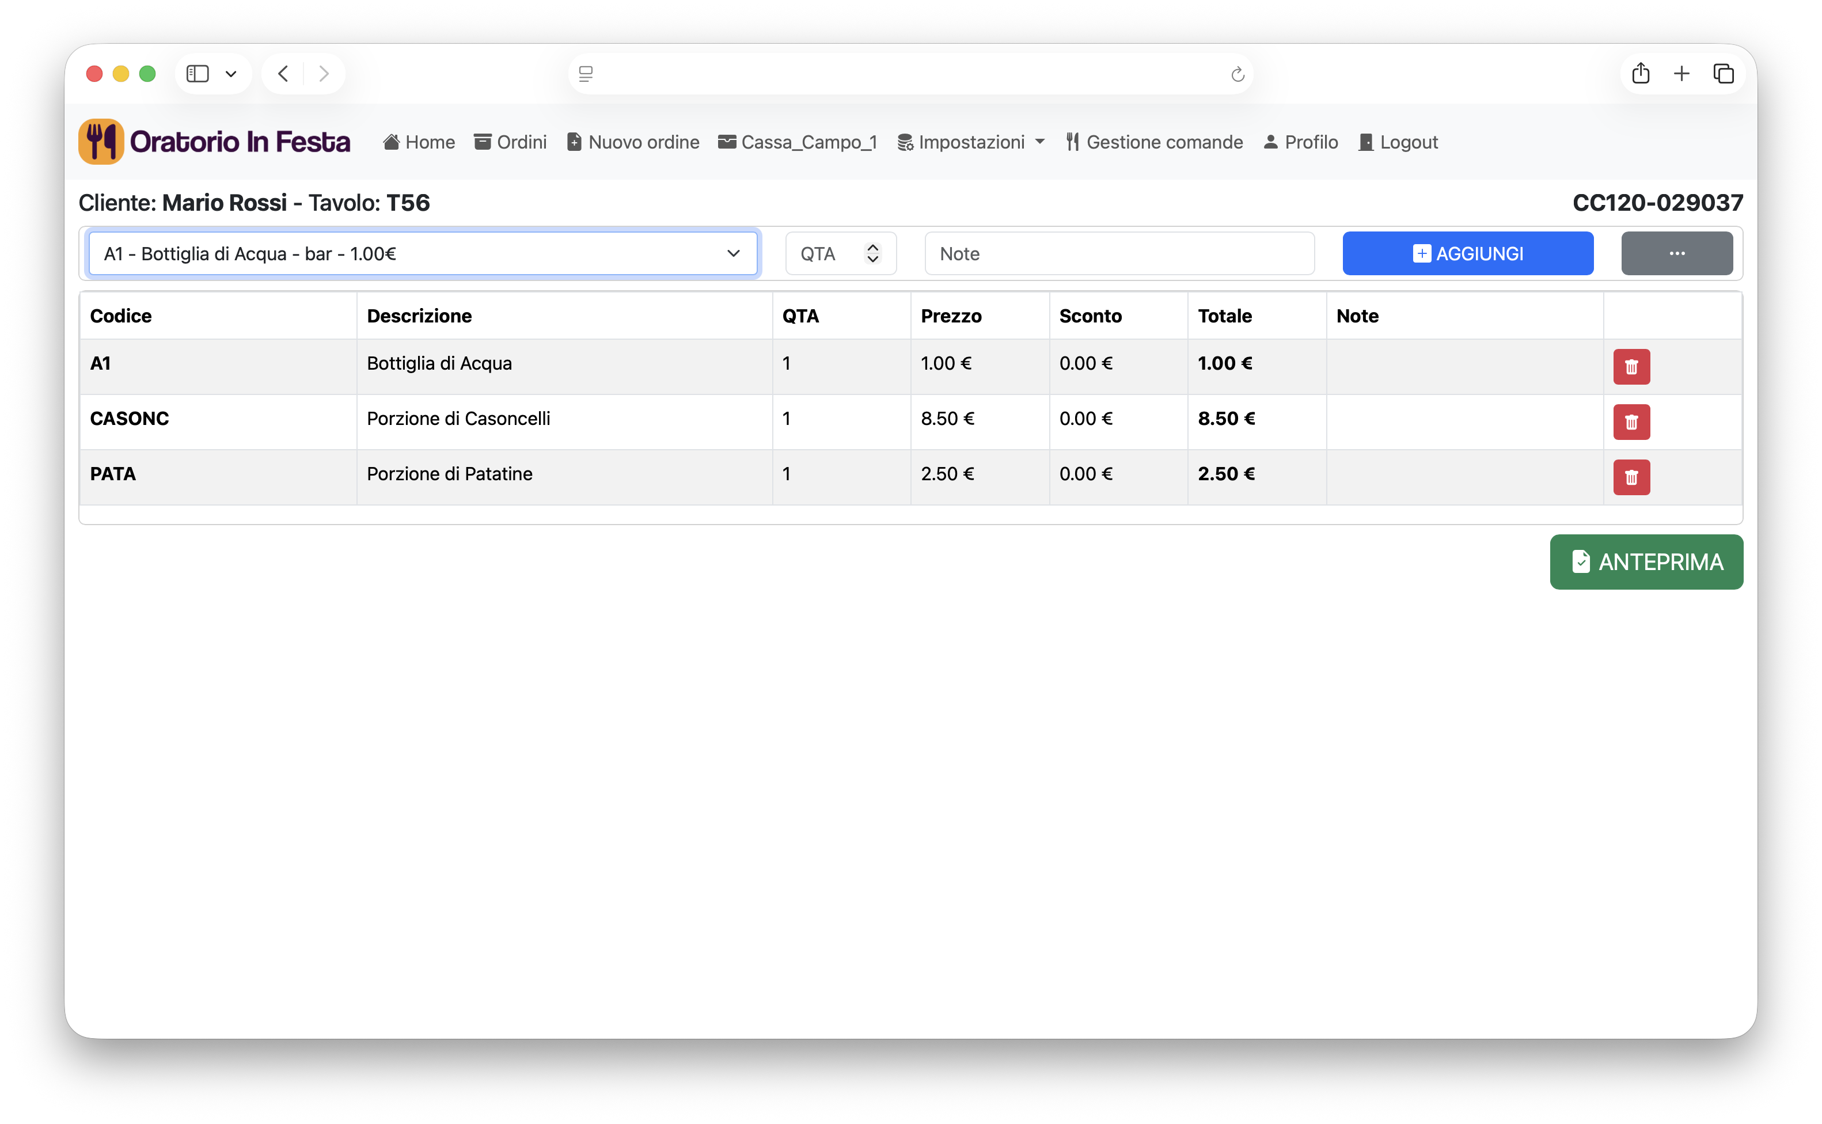This screenshot has height=1124, width=1822.
Task: Toggle the Safari sidebar
Action: pyautogui.click(x=197, y=74)
